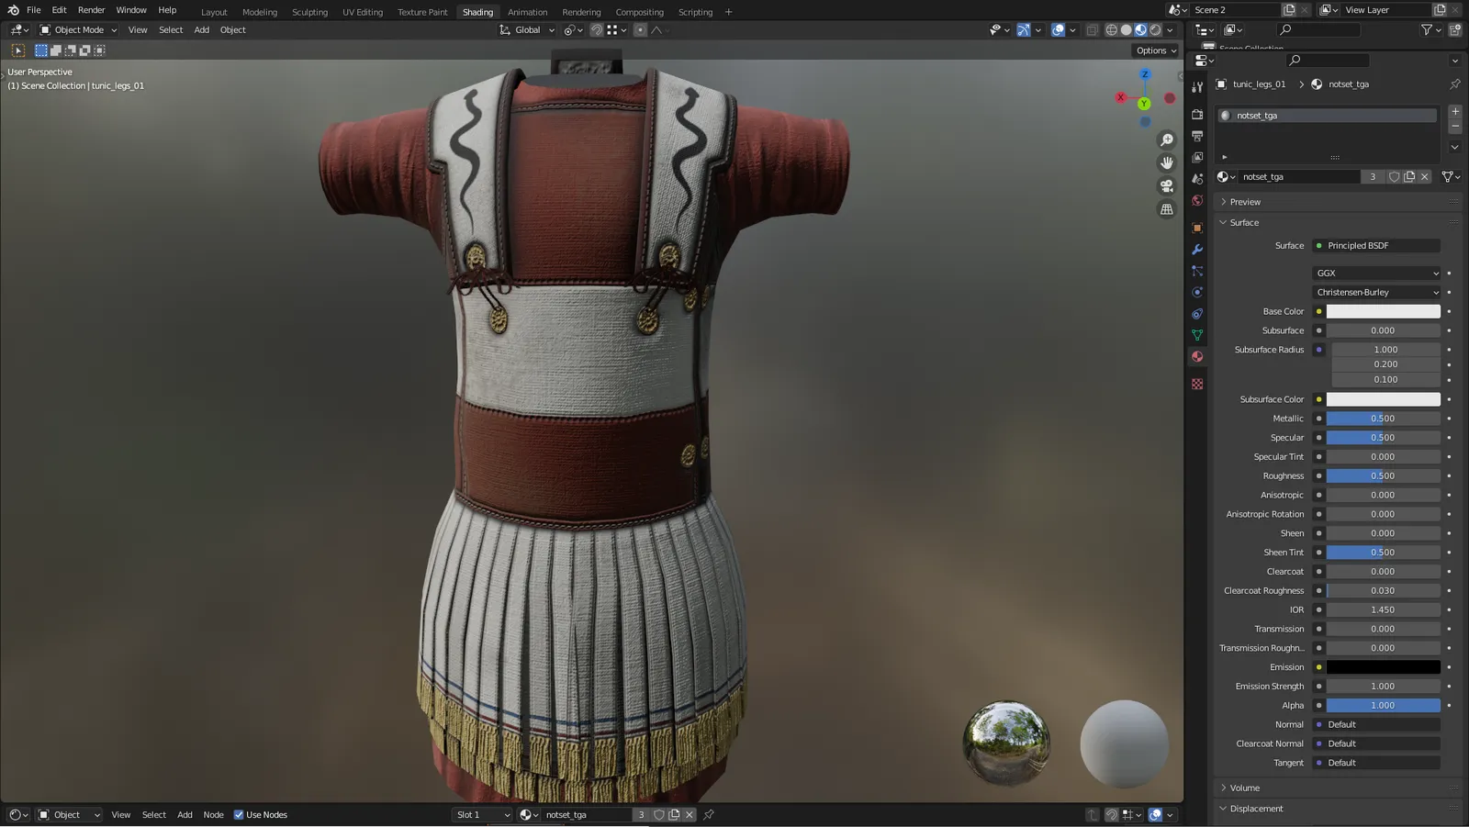Toggle the camera view icon
Image resolution: width=1469 pixels, height=827 pixels.
click(x=1167, y=185)
